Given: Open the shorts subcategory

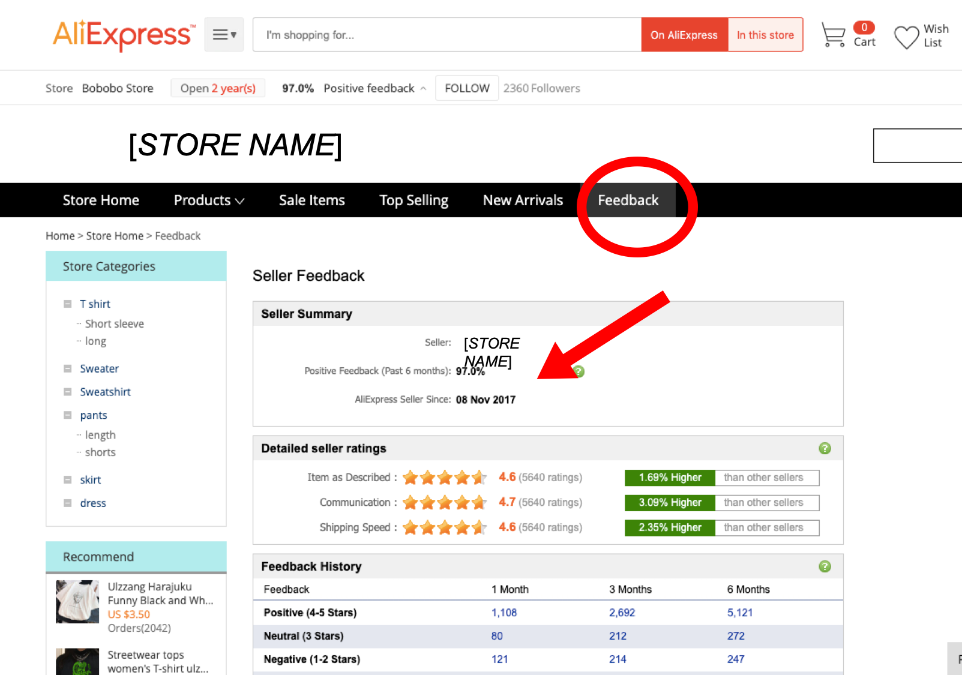Looking at the screenshot, I should (x=100, y=452).
